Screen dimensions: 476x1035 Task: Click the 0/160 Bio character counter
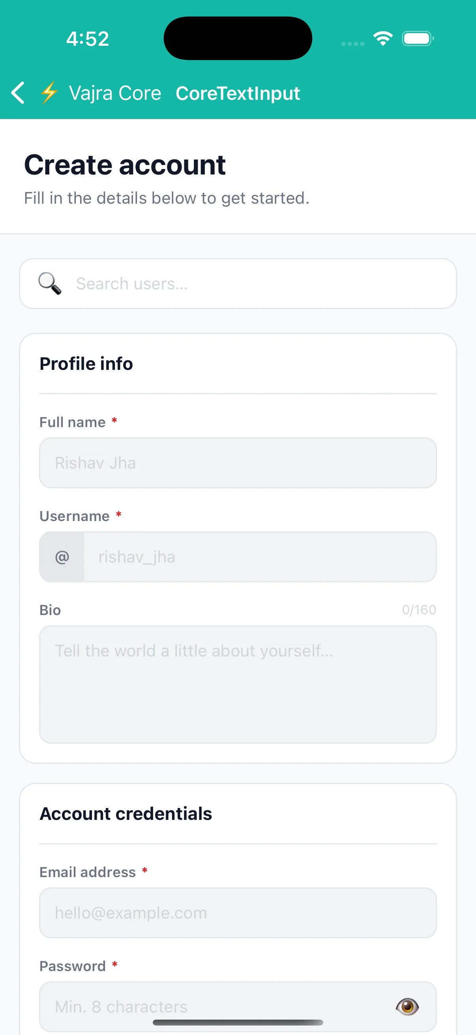[x=419, y=609]
